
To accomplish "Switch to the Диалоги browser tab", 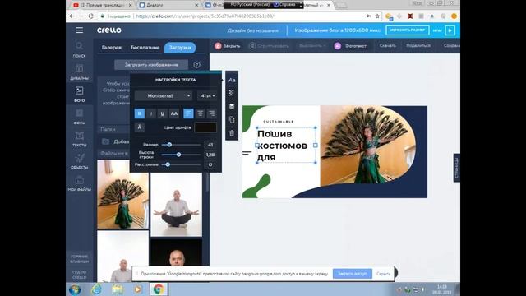I will pos(168,5).
